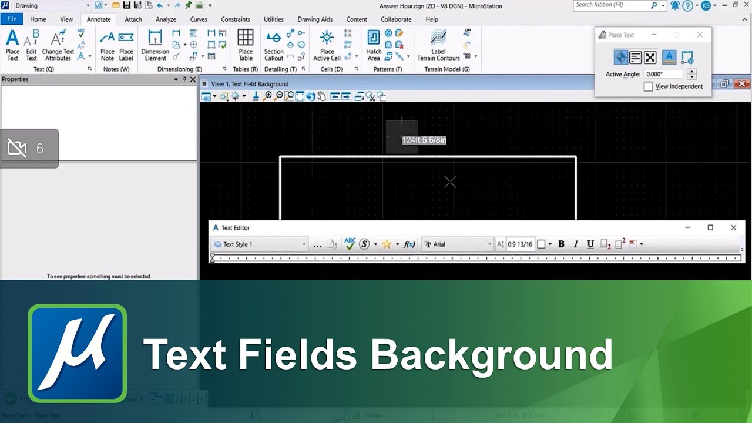Expand the Dimensioning group dialog launcher
The width and height of the screenshot is (752, 423).
point(226,69)
